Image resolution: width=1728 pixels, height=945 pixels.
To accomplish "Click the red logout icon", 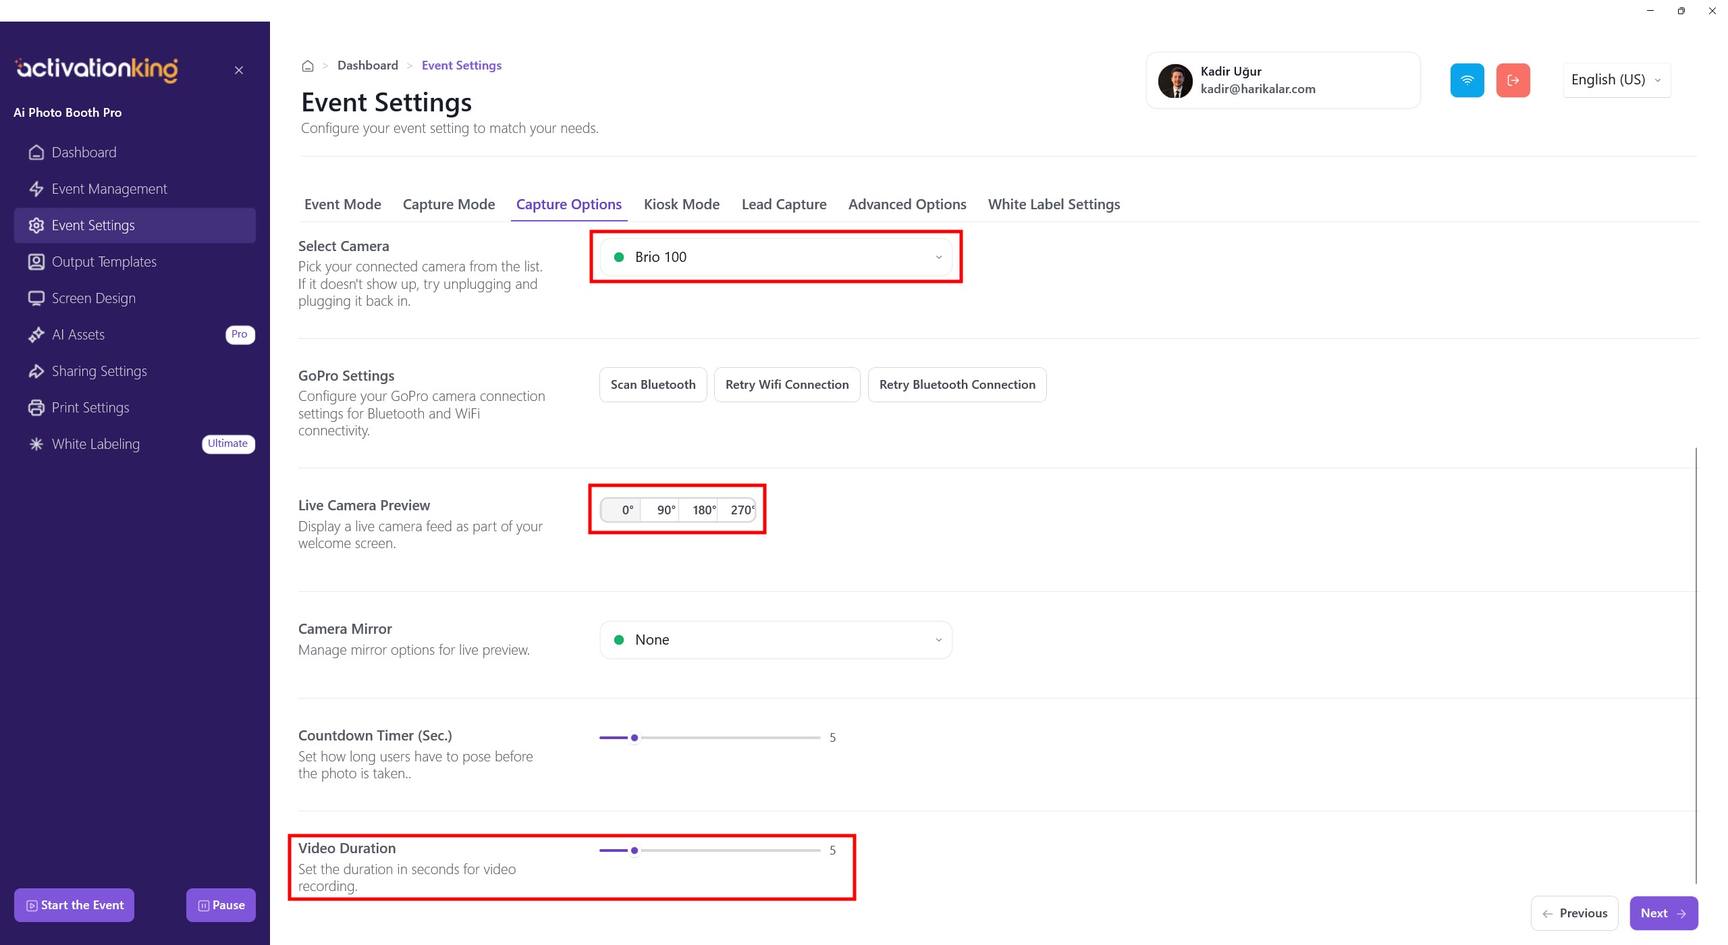I will 1513,80.
